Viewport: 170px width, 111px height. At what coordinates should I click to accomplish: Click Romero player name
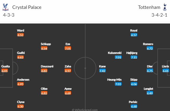[148, 44]
